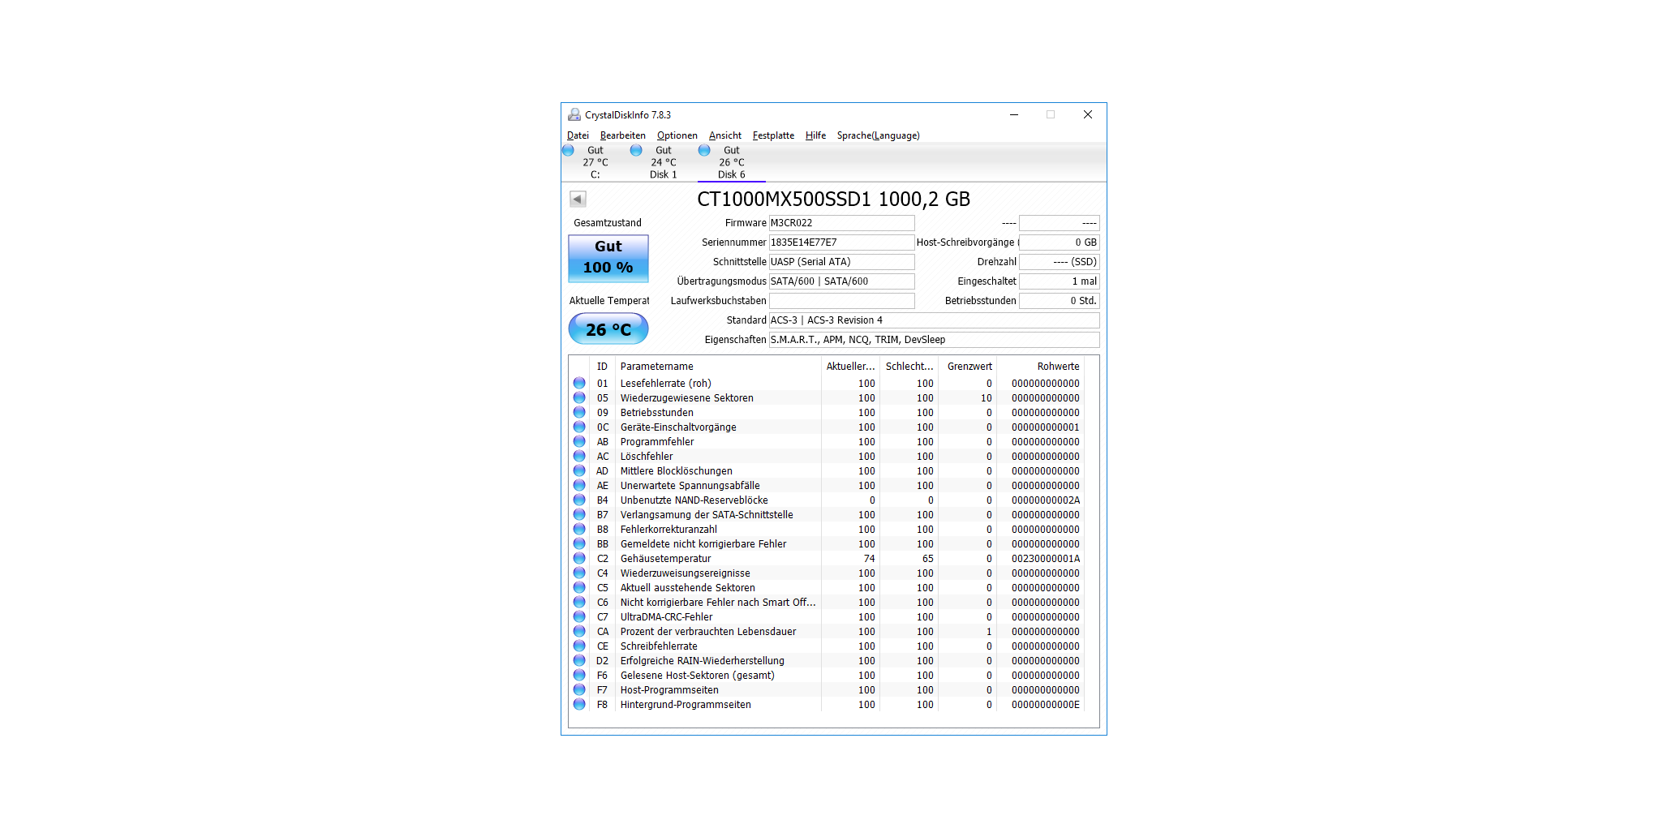Open the Optionen menu
The height and width of the screenshot is (837, 1668).
[677, 135]
